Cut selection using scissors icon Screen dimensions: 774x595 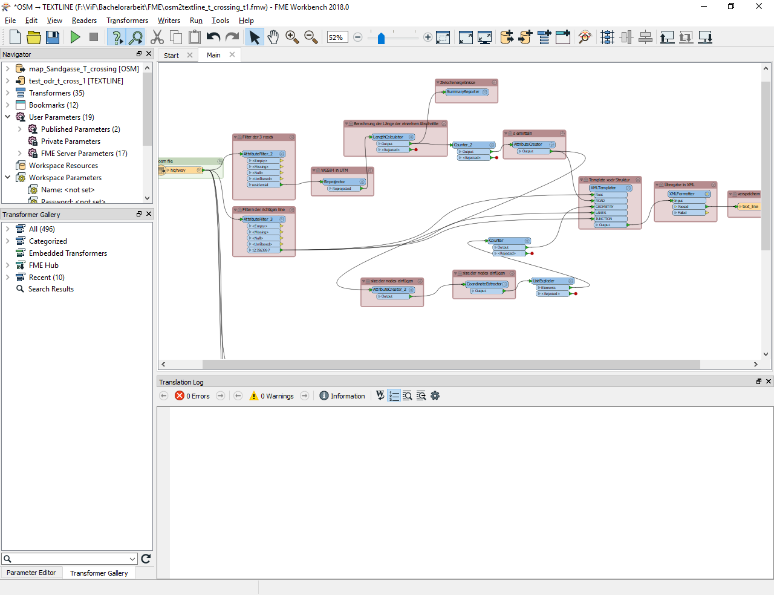pyautogui.click(x=157, y=37)
